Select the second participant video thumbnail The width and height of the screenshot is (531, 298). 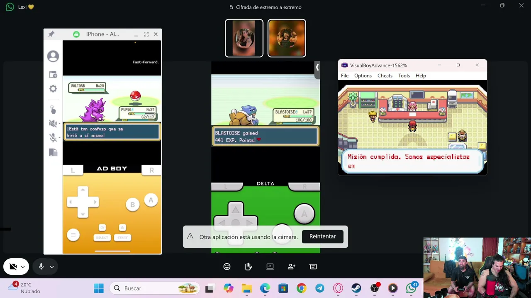(x=287, y=38)
